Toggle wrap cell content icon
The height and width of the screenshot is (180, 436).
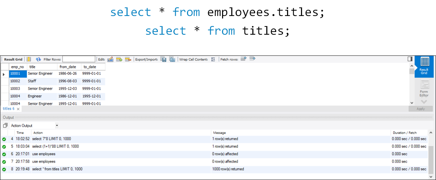pyautogui.click(x=213, y=59)
